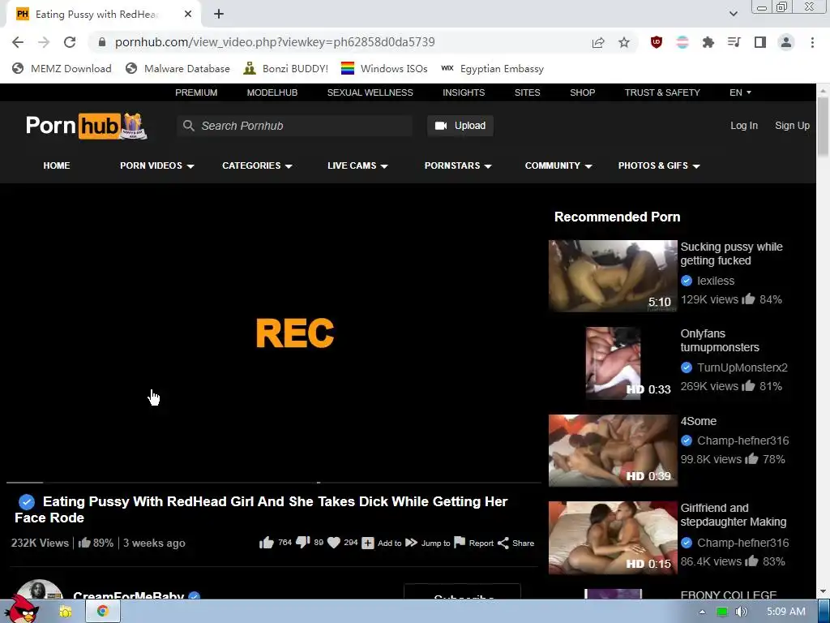Reload the current page
The width and height of the screenshot is (830, 623).
click(70, 42)
